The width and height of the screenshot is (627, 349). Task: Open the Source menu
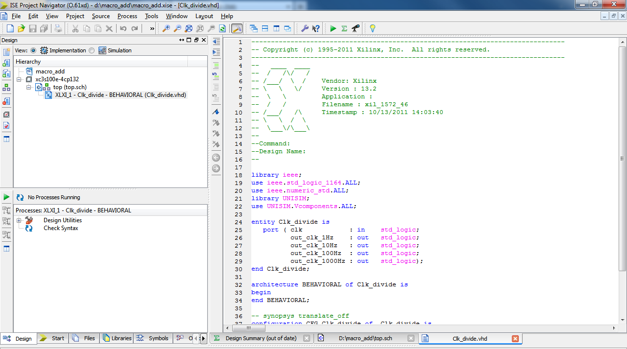point(101,16)
